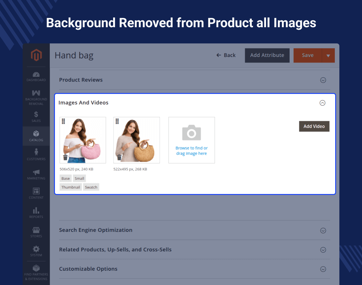
Task: Open the Catalog menu item
Action: pyautogui.click(x=36, y=136)
